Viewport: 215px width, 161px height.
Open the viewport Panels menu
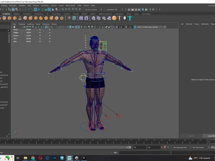54,24
